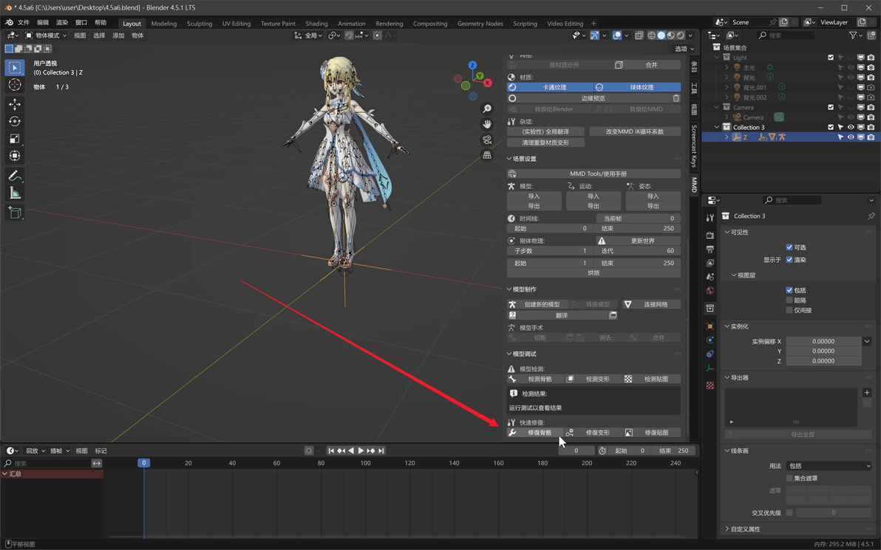881x550 pixels.
Task: Open the 文件 menu
Action: 24,22
